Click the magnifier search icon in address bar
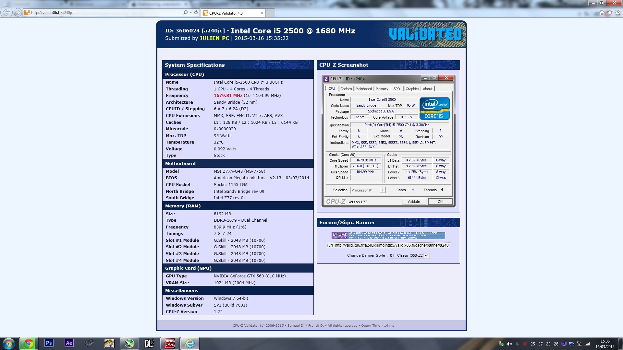This screenshot has width=623, height=350. pos(185,13)
